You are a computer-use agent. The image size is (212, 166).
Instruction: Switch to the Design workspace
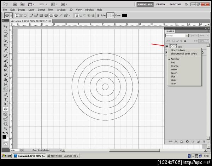click(161, 4)
